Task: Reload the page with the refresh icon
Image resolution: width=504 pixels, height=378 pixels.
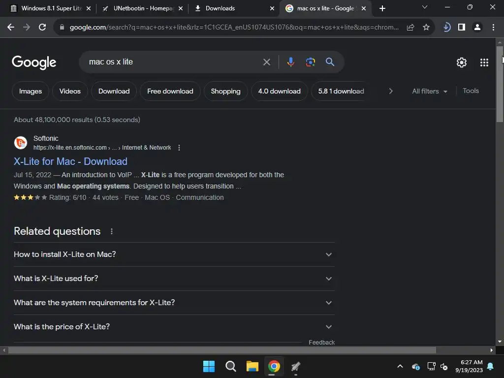Action: [x=42, y=28]
